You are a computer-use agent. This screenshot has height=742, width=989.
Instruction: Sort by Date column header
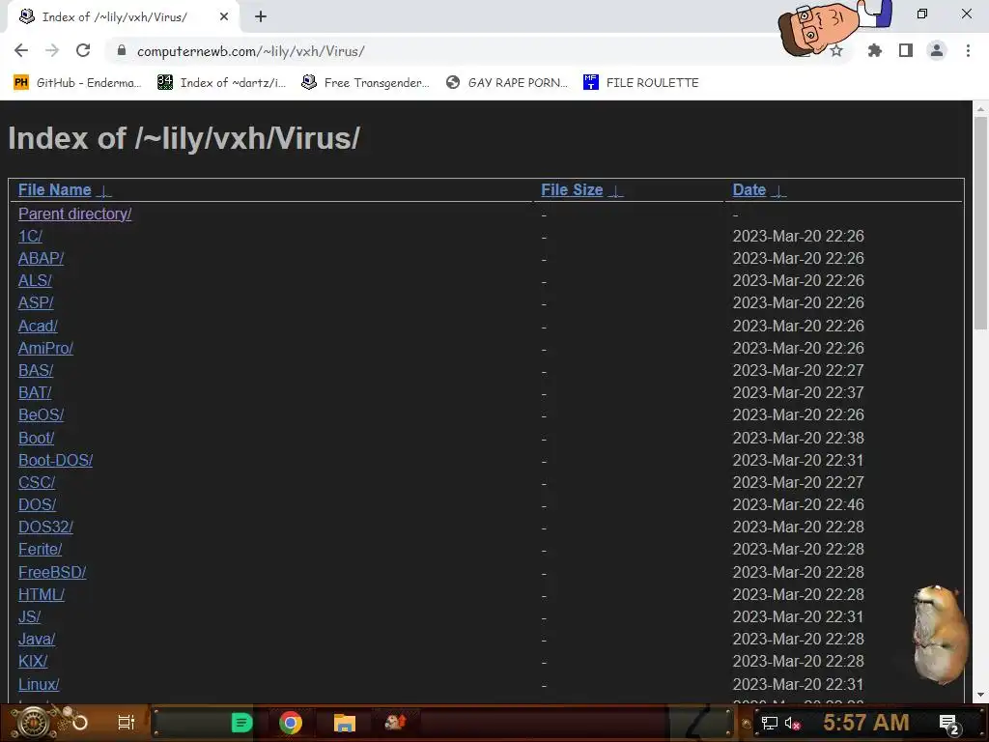coord(749,190)
